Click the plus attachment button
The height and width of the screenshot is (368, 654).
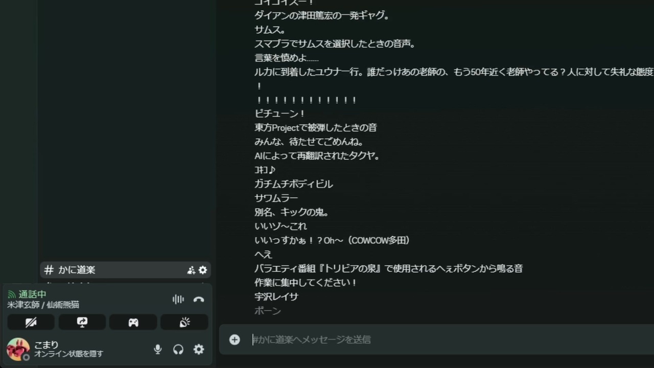pyautogui.click(x=235, y=339)
